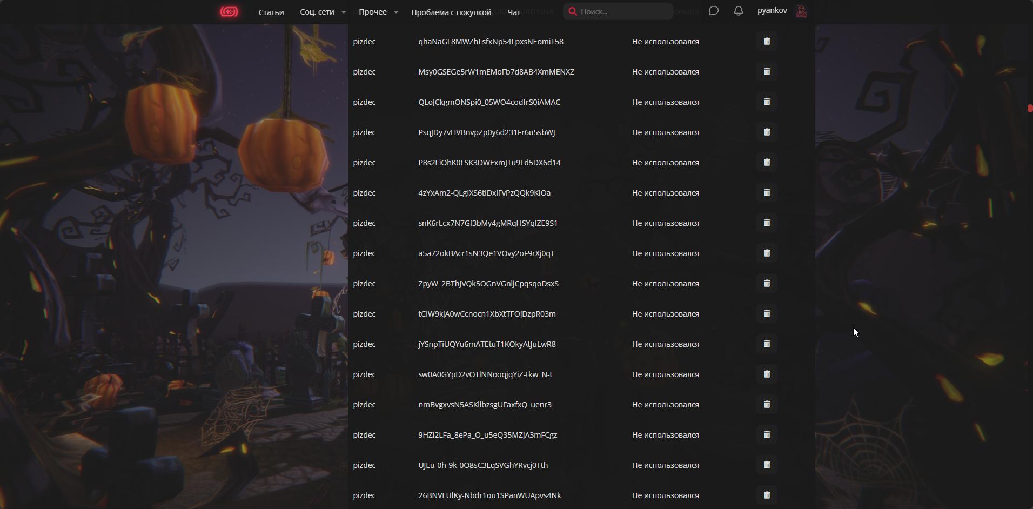Select key text 9HZi2LFa_8ePa_O_u5eQ35MZjA3mFCgz
The width and height of the screenshot is (1033, 509).
(487, 435)
